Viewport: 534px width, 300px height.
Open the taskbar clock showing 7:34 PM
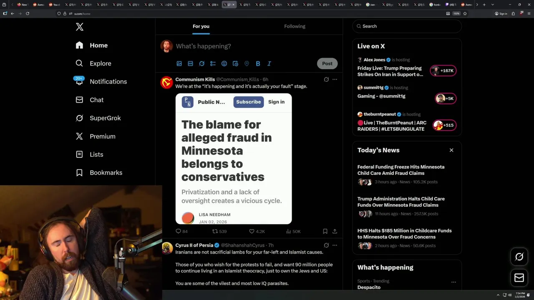(x=520, y=295)
